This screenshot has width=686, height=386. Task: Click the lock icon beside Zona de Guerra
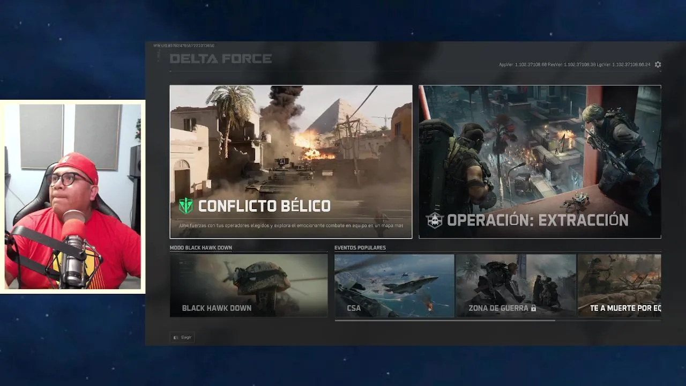533,308
